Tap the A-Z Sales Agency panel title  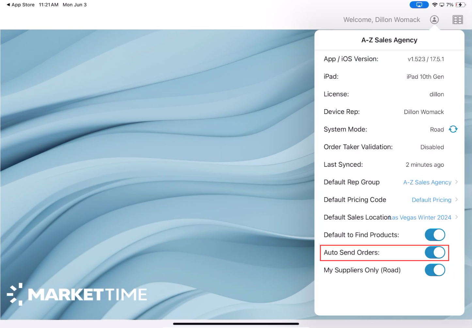coord(389,40)
